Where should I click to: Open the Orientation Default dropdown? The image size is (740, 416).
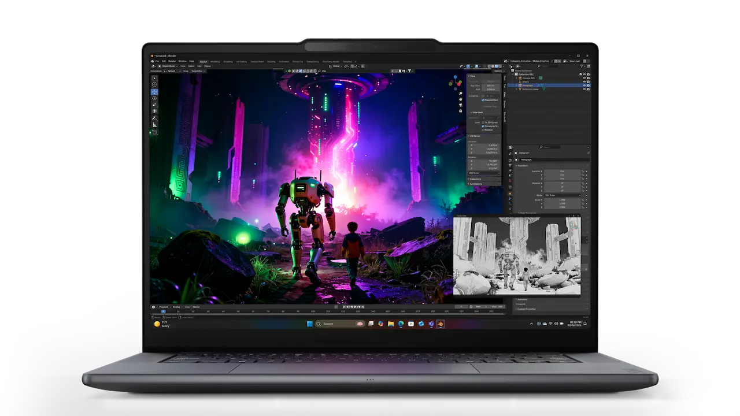172,71
